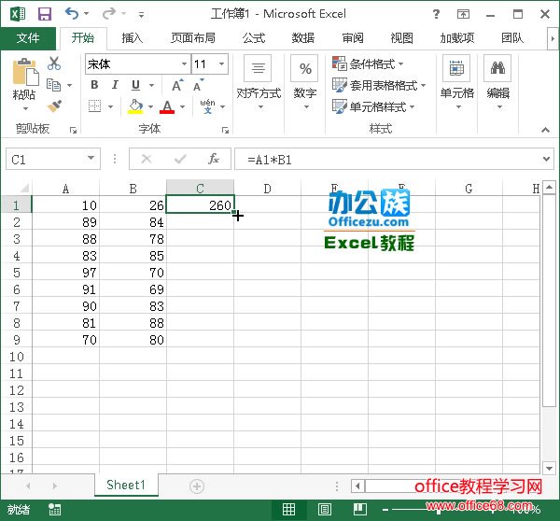The height and width of the screenshot is (521, 560).
Task: Toggle Italic formatting
Action: click(x=115, y=85)
